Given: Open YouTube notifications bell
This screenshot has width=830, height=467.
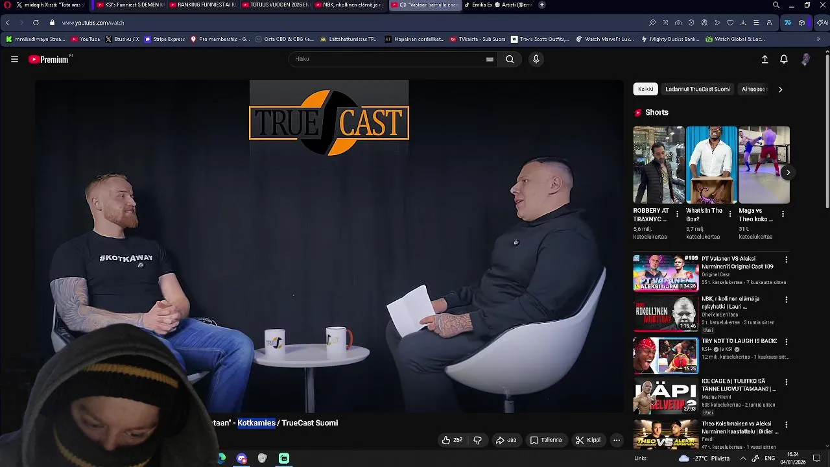Looking at the screenshot, I should pyautogui.click(x=784, y=59).
